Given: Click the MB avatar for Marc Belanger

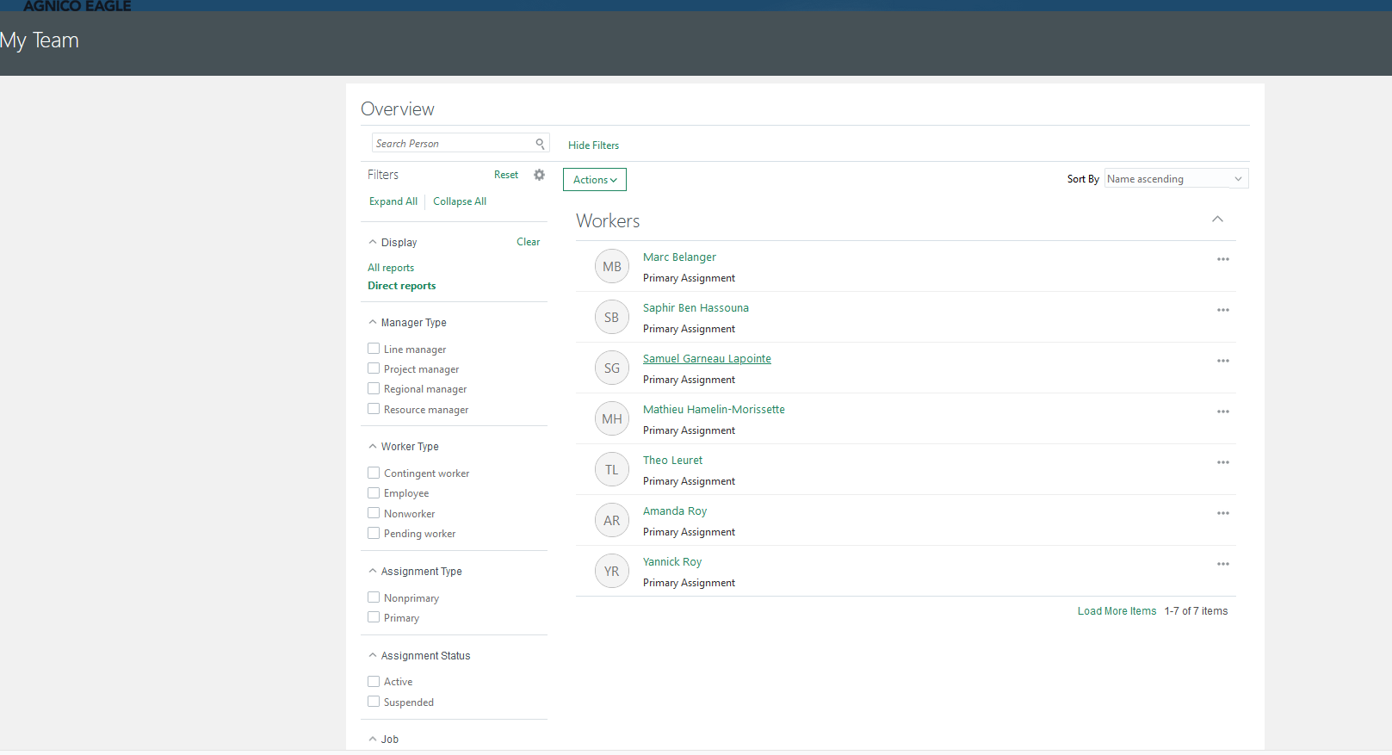Looking at the screenshot, I should click(612, 266).
